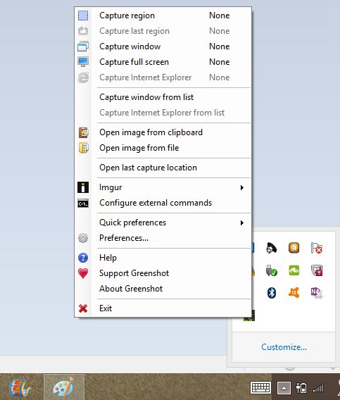The image size is (340, 400).
Task: Click the orange rounded-square tray icon
Action: tap(294, 247)
